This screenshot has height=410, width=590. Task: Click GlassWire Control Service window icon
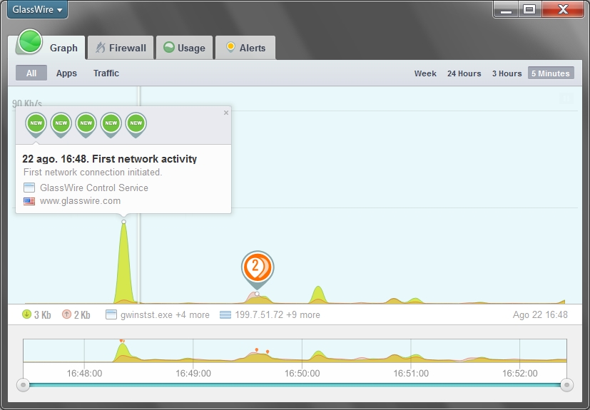(x=29, y=188)
